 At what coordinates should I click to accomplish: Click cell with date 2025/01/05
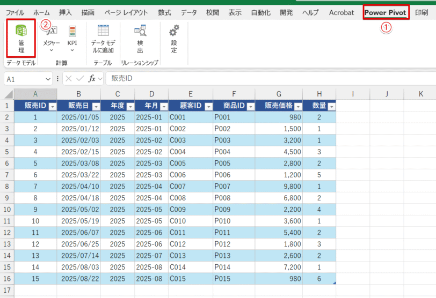79,117
